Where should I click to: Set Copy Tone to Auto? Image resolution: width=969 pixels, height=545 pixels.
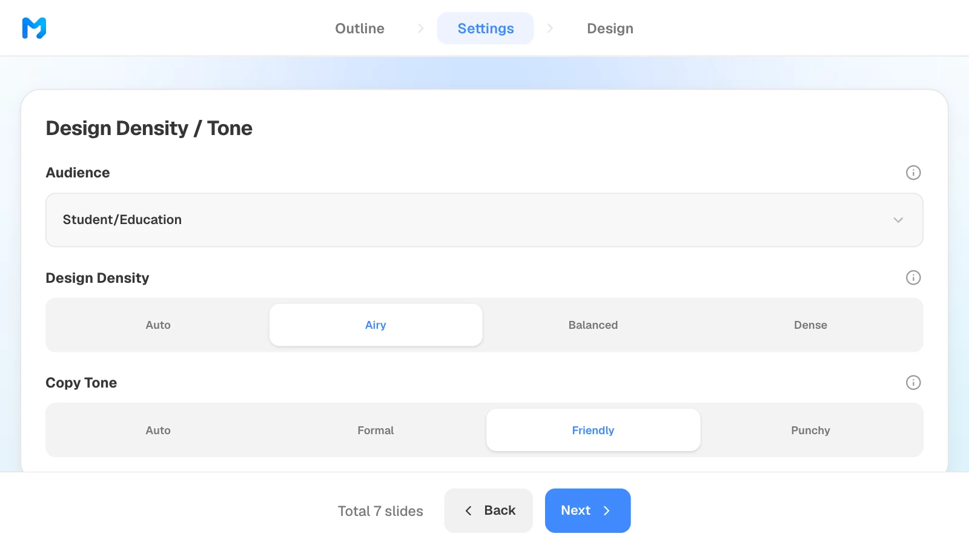(158, 430)
